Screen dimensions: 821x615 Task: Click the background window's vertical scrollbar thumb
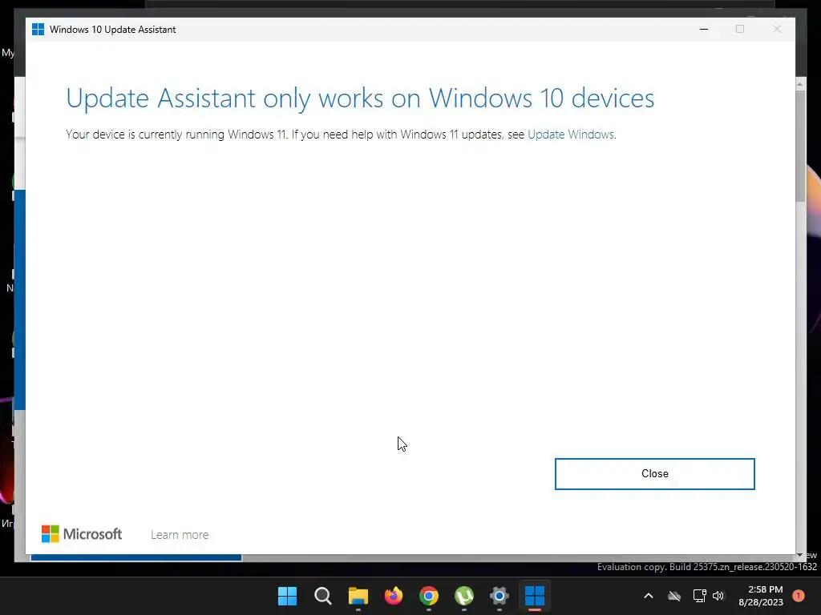[800, 146]
